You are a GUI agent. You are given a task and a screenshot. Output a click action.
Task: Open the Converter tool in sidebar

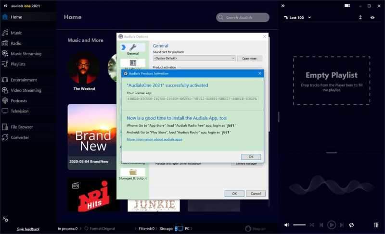point(20,137)
